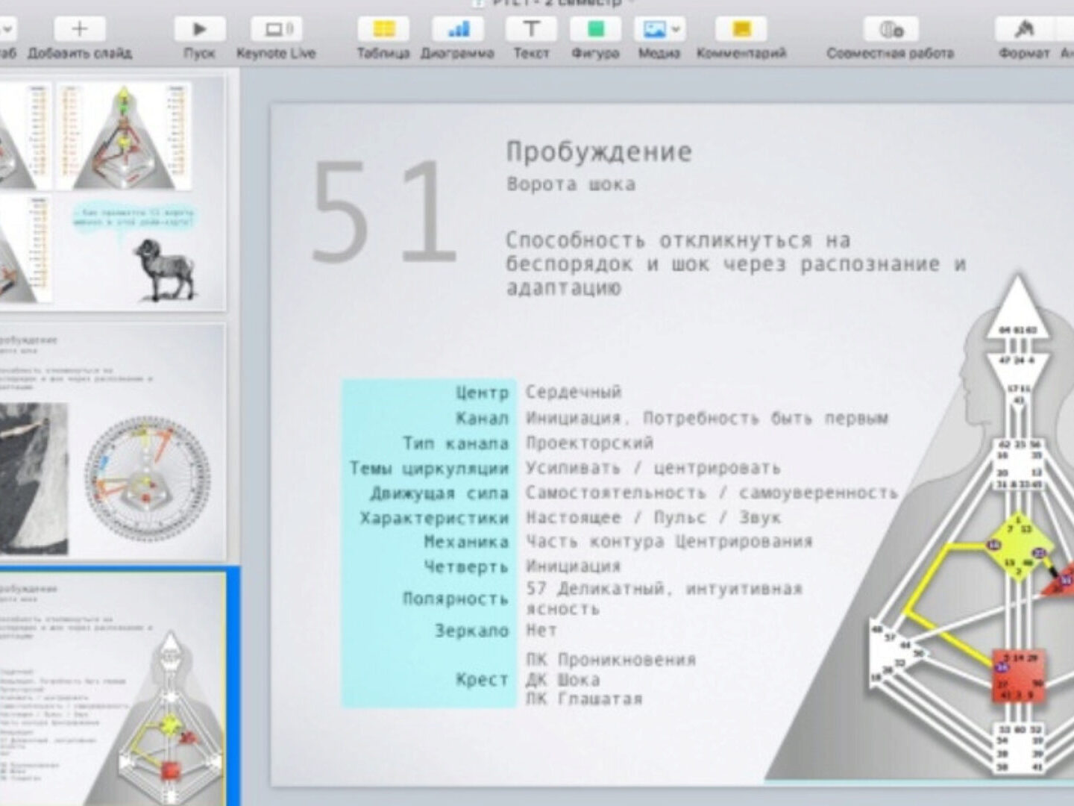Open Keynote Live from the toolbar
This screenshot has width=1074, height=806.
(275, 29)
